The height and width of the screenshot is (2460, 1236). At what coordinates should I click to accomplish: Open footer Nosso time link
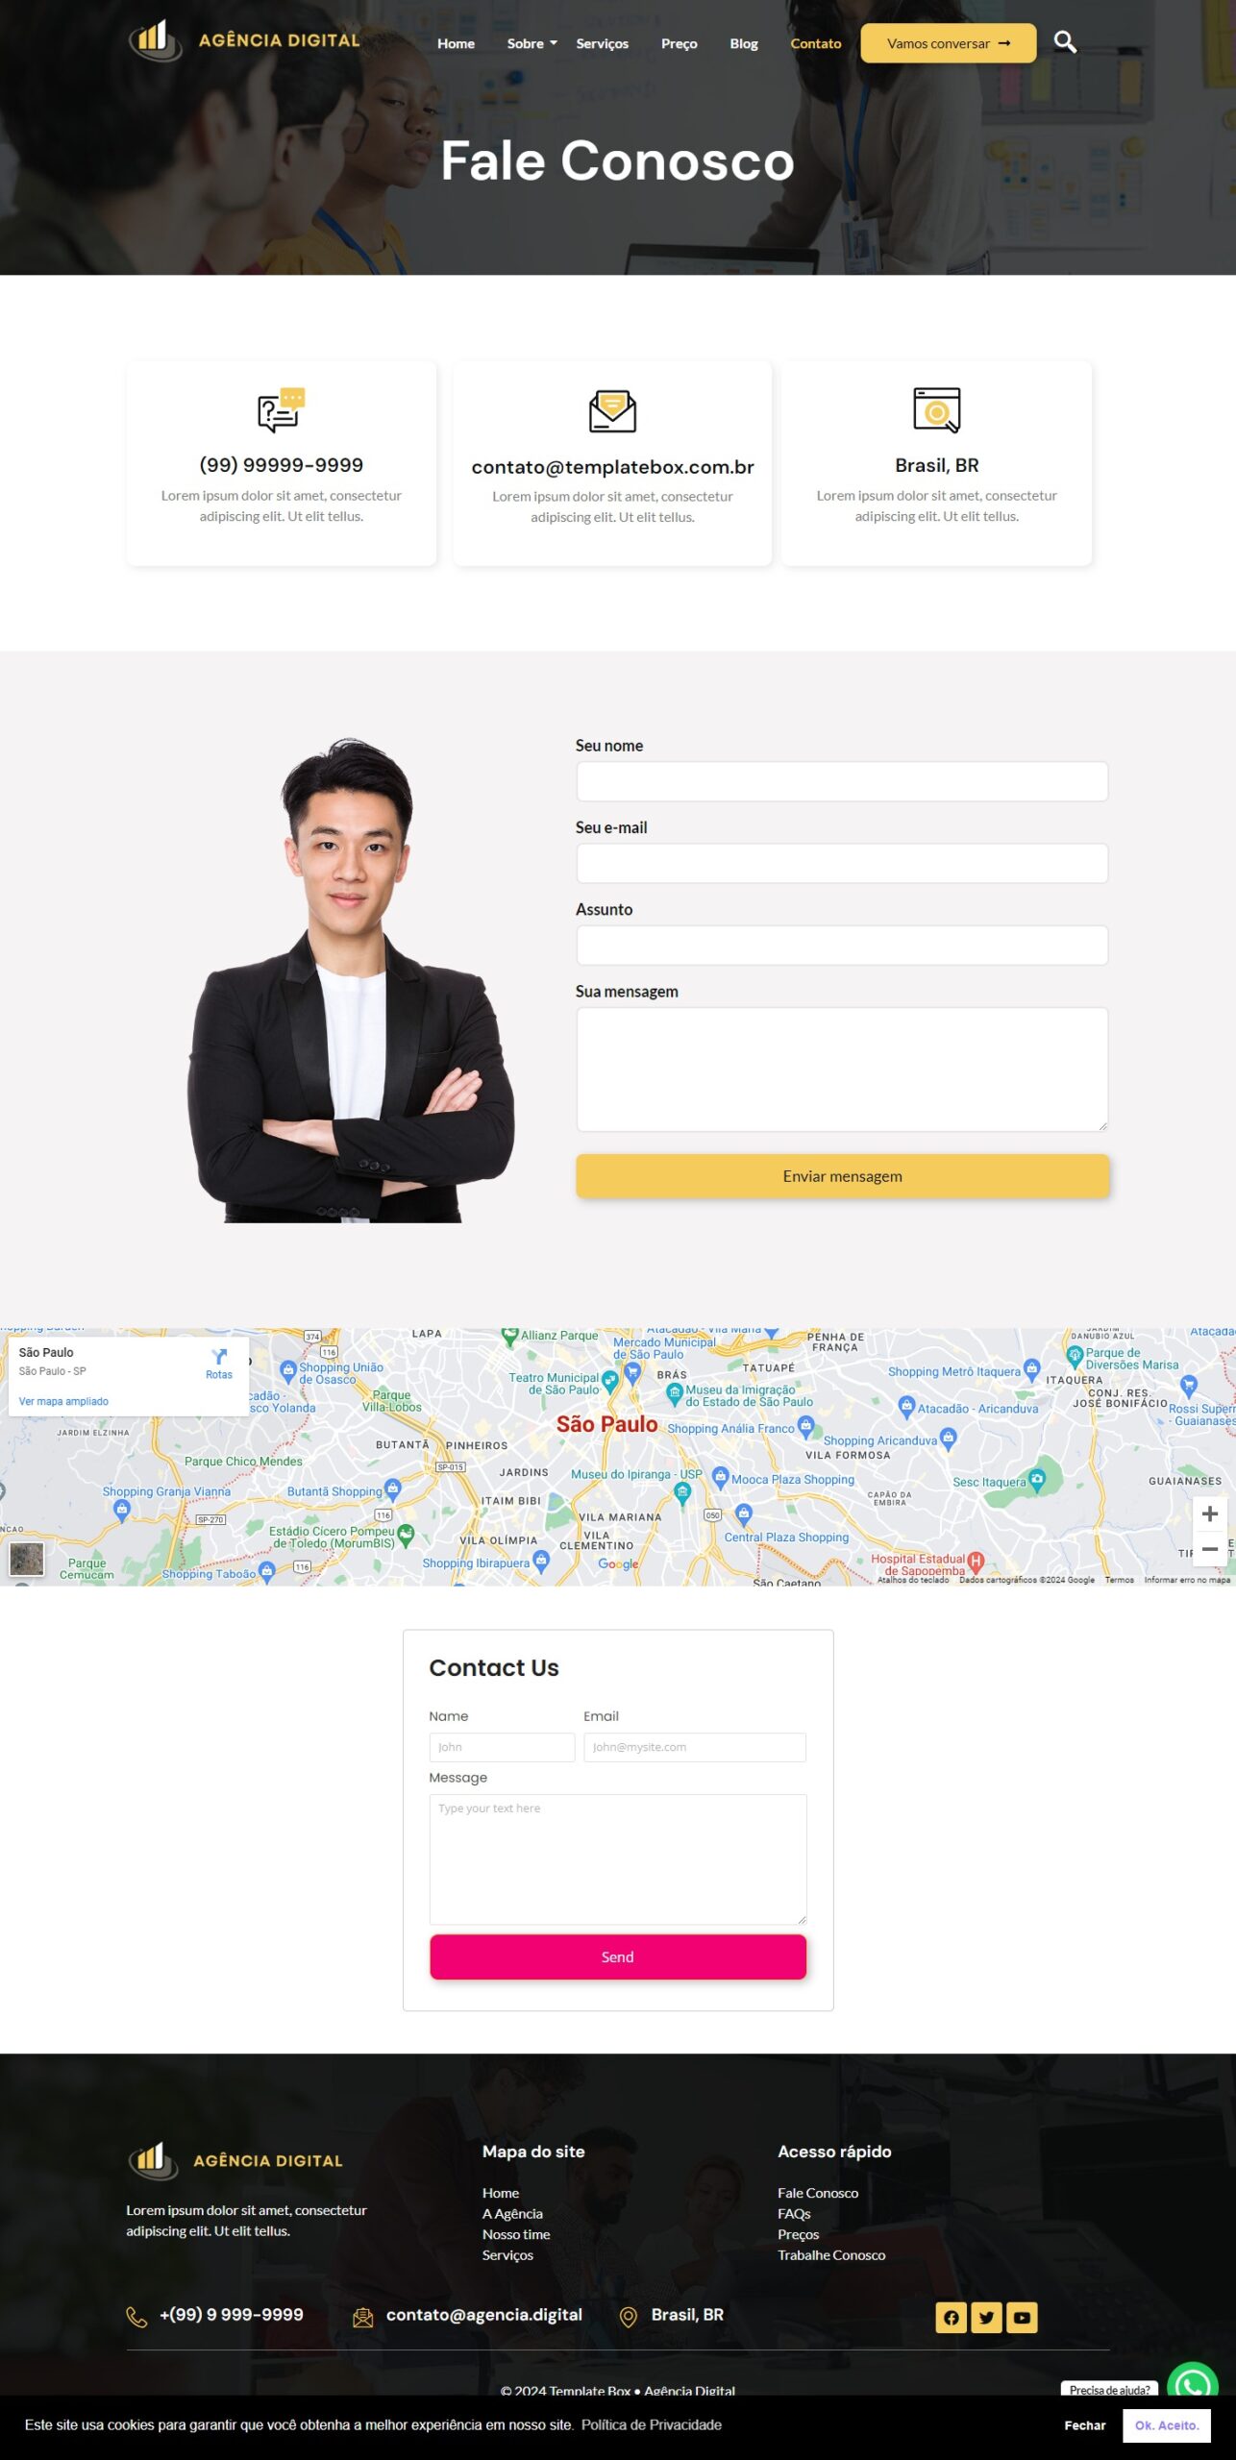click(x=516, y=2234)
